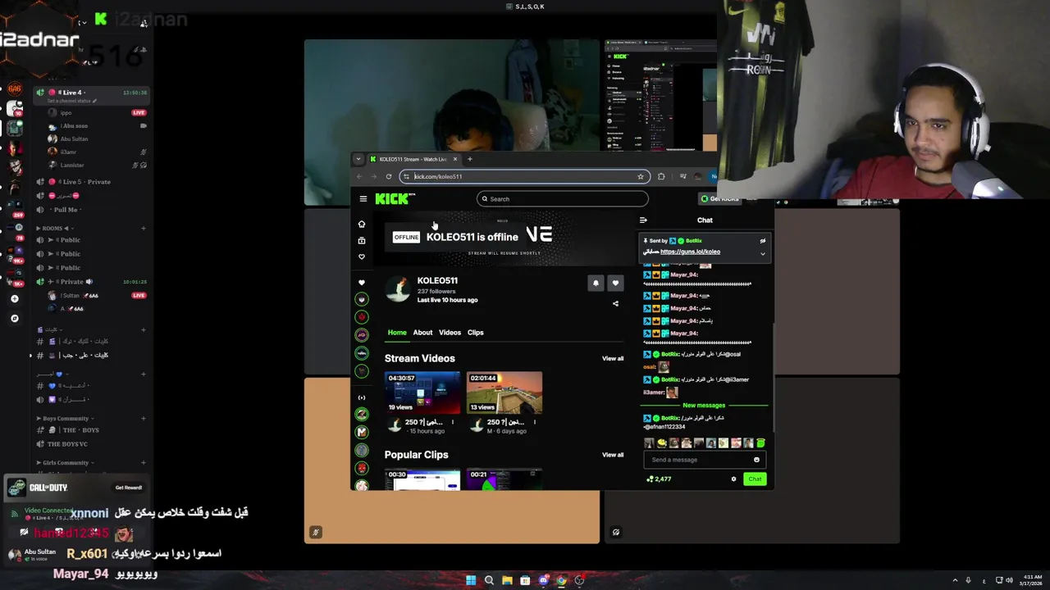This screenshot has height=590, width=1050.
Task: Open Discord Discover compass icon
Action: [15, 318]
